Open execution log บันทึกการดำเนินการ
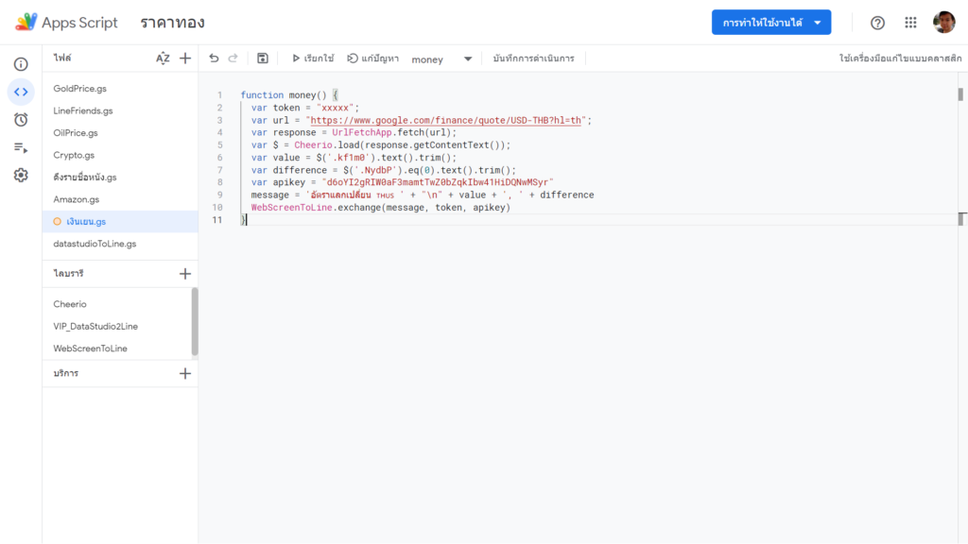968x544 pixels. (533, 58)
